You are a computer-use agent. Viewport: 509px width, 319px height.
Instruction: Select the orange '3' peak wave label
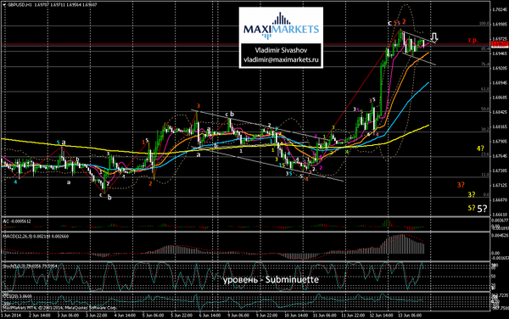coord(198,106)
